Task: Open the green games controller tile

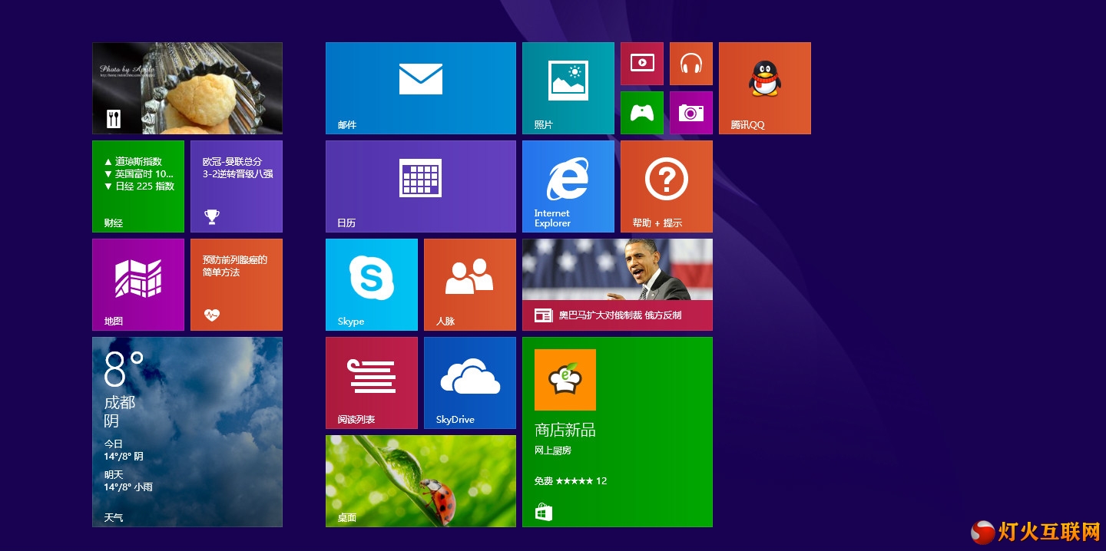Action: 642,113
